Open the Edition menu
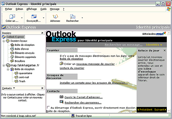Viewport: 172px width, 119px height. point(19,9)
